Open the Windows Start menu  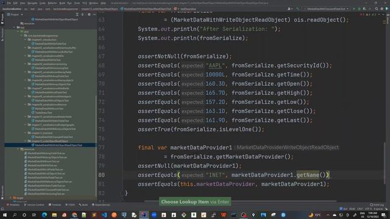point(4,215)
